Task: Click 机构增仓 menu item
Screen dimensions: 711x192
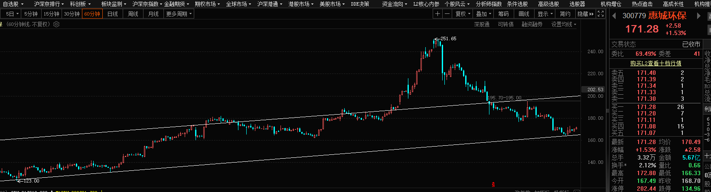Action: tap(611, 4)
